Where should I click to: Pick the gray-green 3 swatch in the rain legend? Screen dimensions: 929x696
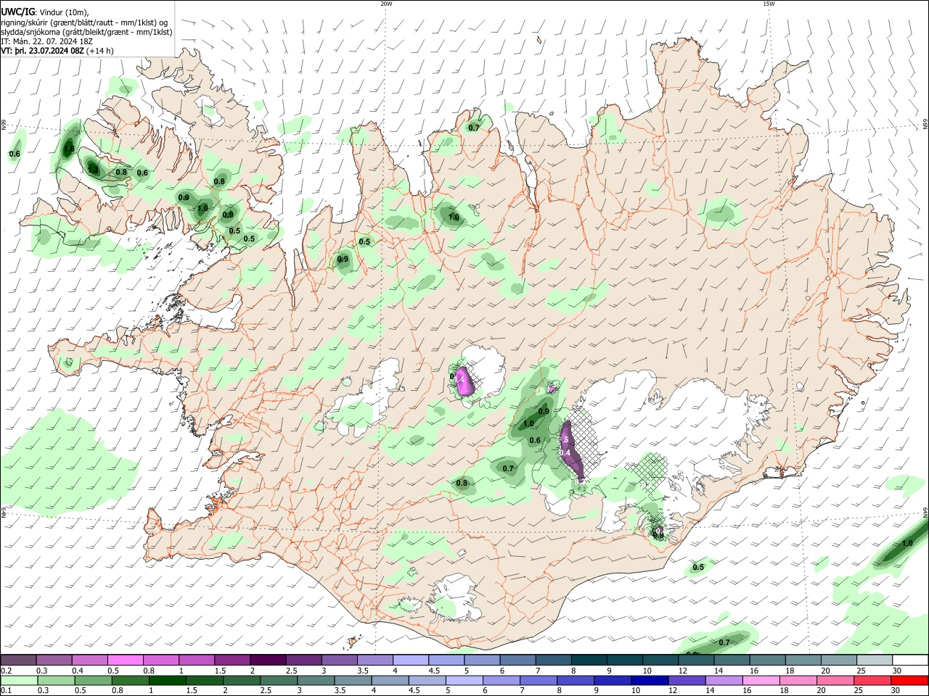(316, 680)
